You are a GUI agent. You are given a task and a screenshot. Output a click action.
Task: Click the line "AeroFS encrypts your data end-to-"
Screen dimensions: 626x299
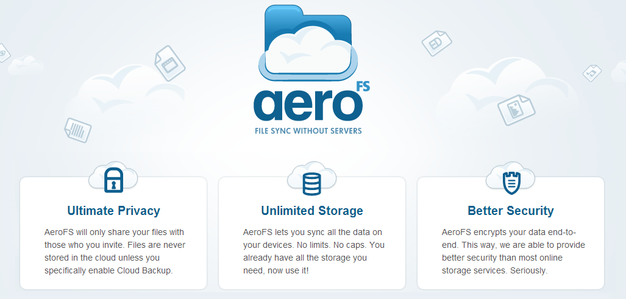(x=509, y=232)
